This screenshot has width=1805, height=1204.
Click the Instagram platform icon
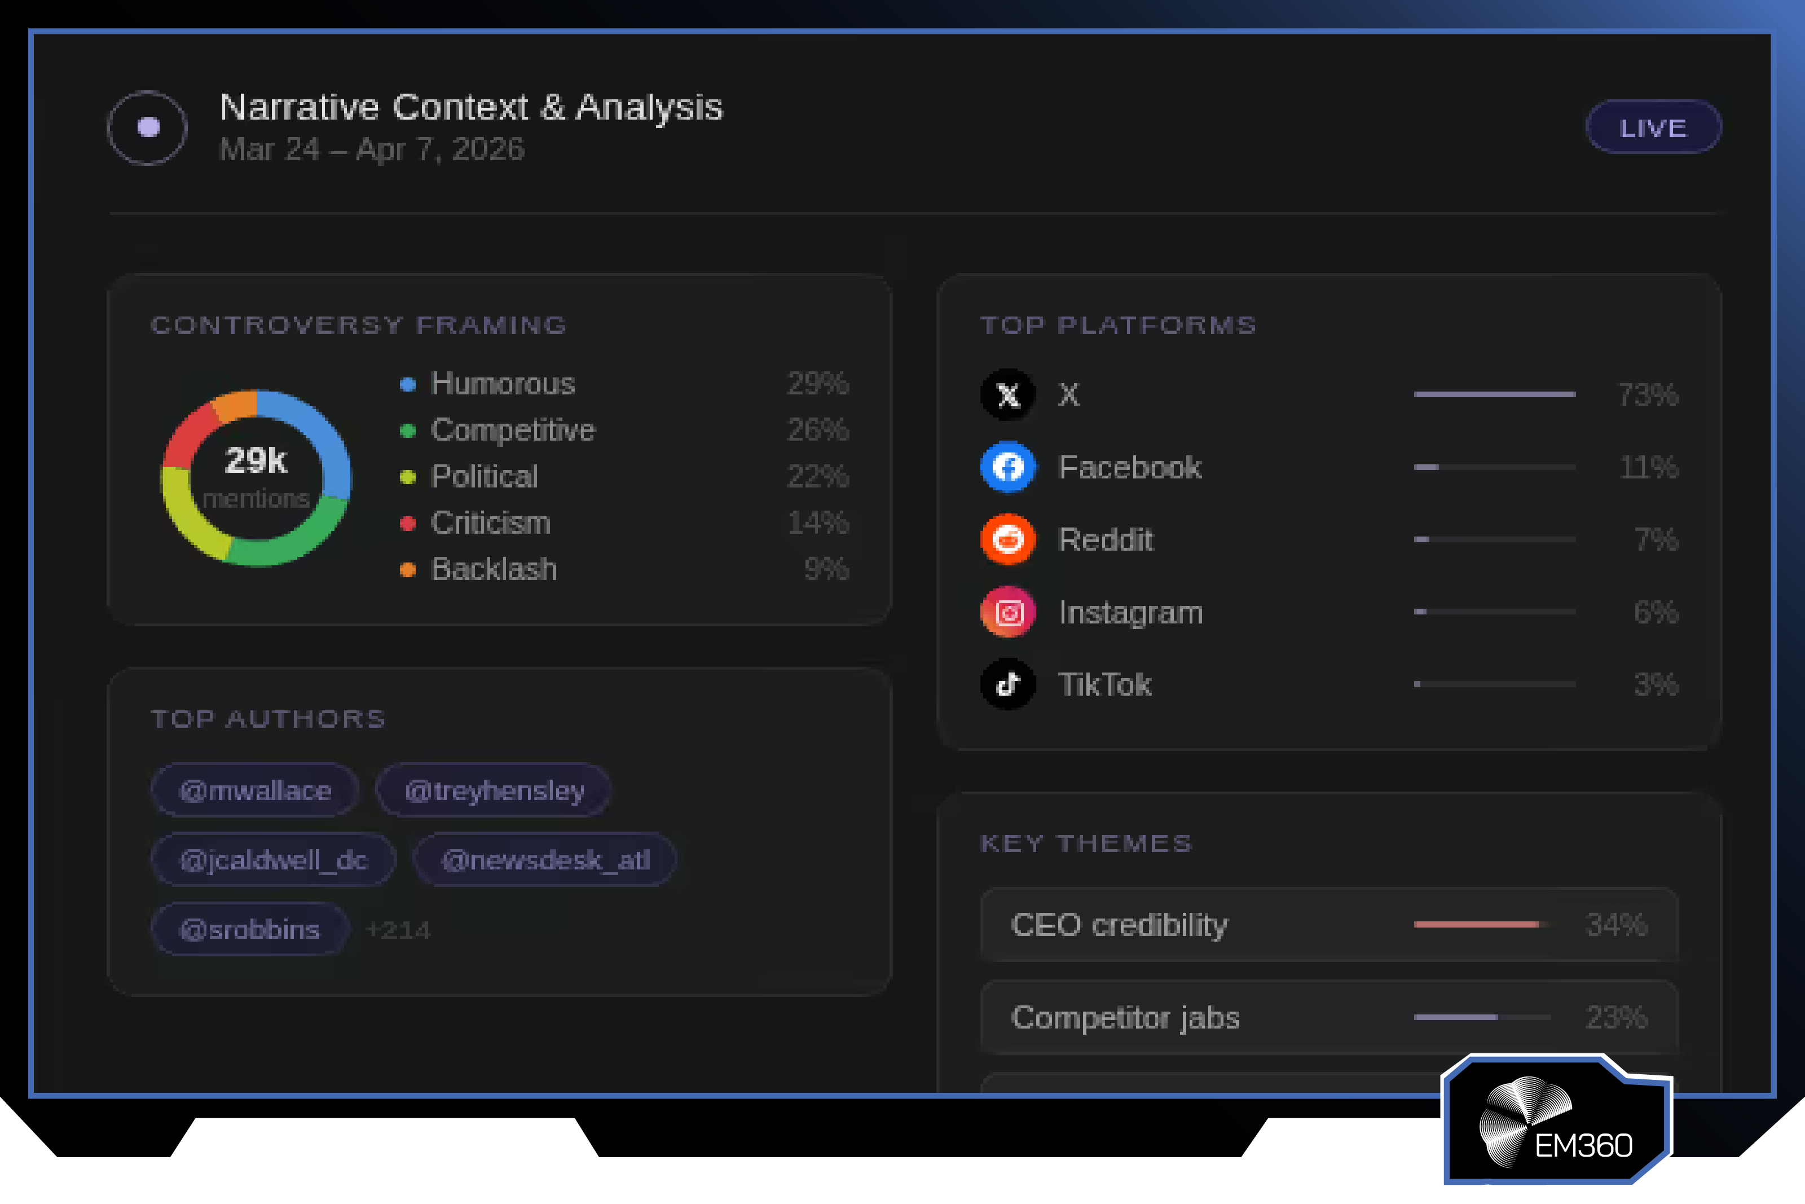(1007, 612)
